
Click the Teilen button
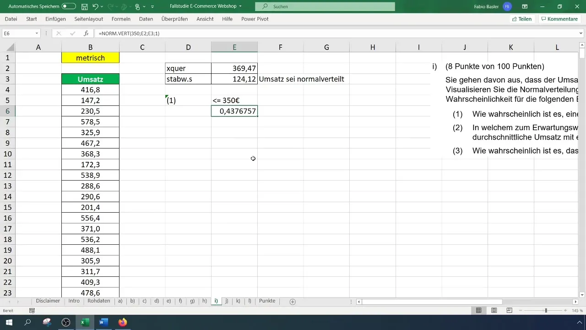coord(522,19)
